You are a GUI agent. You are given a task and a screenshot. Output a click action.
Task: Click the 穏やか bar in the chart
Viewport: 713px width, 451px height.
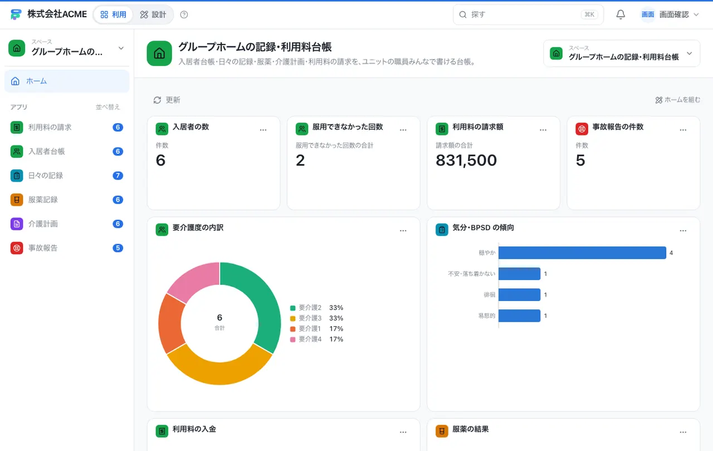pos(582,253)
